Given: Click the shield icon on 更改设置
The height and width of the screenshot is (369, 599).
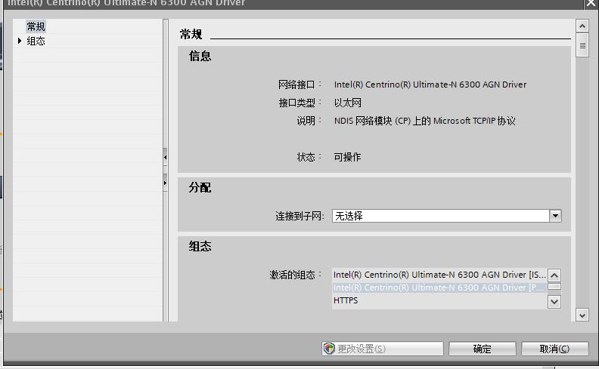Looking at the screenshot, I should pos(329,349).
